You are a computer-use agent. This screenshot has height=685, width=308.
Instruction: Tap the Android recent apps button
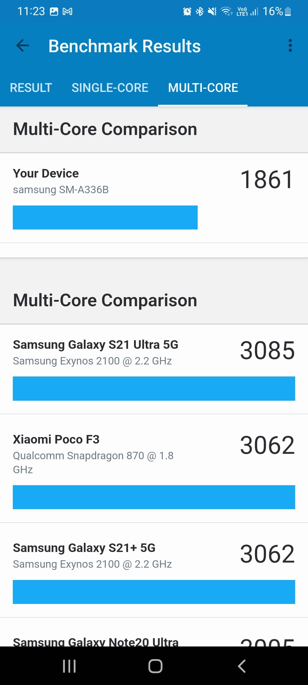point(69,666)
